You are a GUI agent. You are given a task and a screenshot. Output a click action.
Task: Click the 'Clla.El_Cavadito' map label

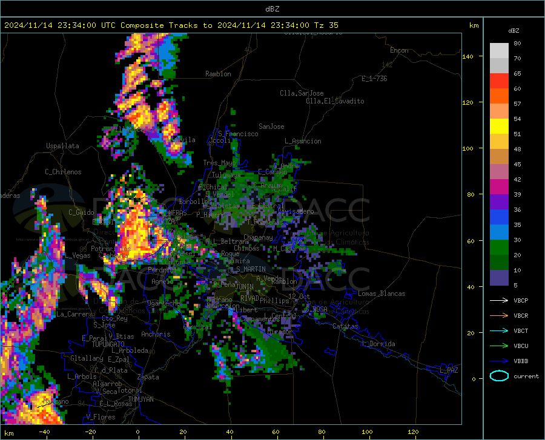pyautogui.click(x=335, y=101)
